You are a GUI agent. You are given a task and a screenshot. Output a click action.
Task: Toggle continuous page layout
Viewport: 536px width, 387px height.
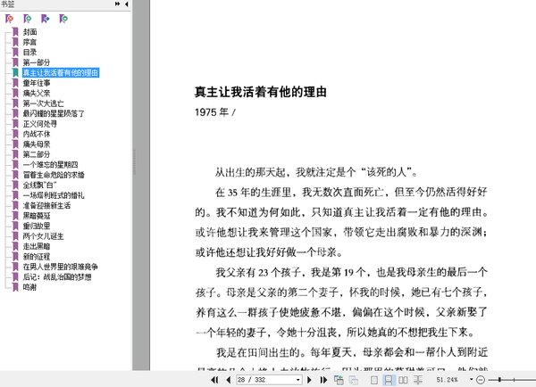click(x=389, y=380)
